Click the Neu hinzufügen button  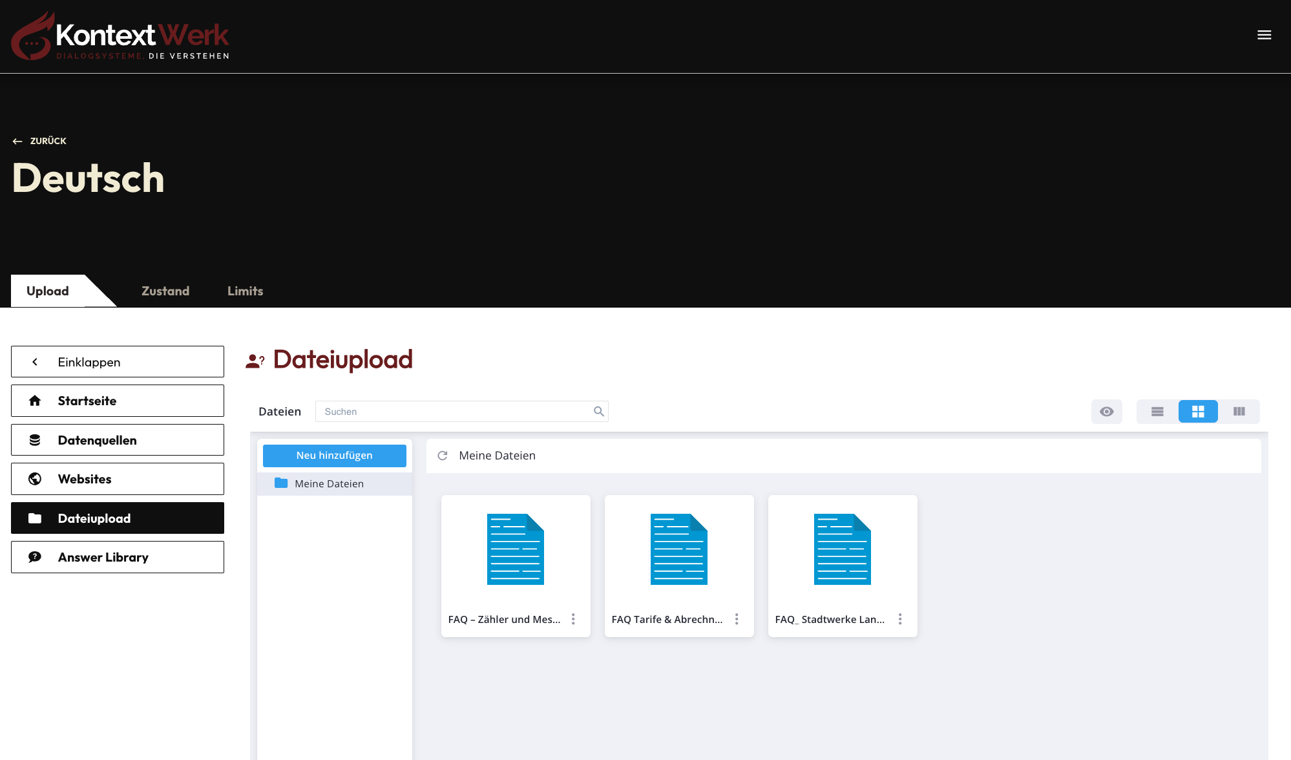pos(334,456)
